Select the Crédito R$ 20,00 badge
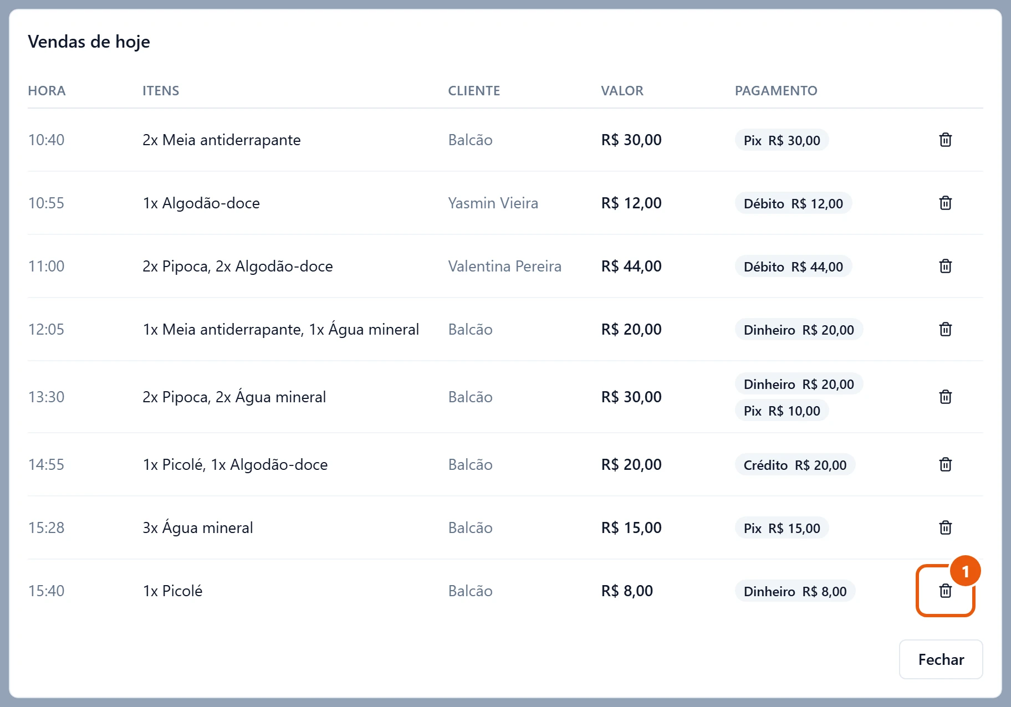This screenshot has height=707, width=1011. pyautogui.click(x=795, y=465)
